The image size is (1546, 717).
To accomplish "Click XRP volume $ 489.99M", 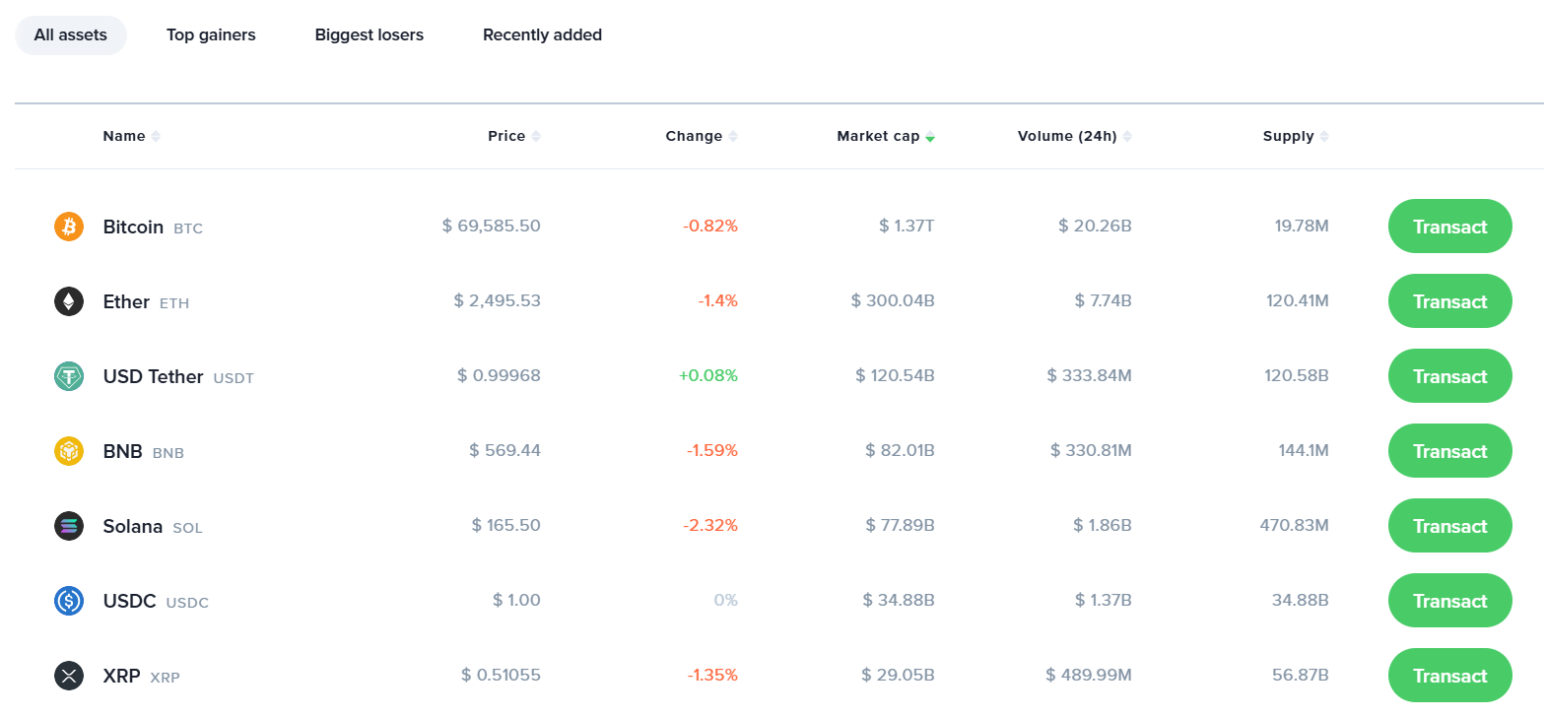I will pyautogui.click(x=1089, y=675).
